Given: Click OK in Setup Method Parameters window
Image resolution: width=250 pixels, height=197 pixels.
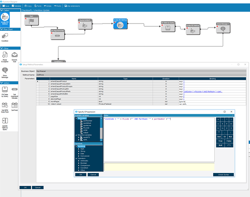Looking at the screenshot, I should pos(25,188).
